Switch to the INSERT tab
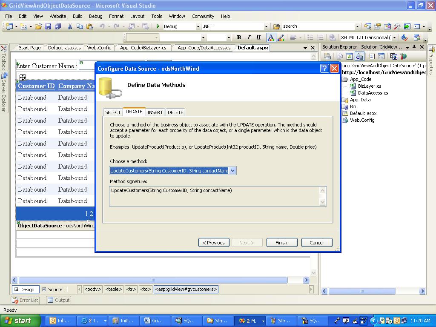The height and width of the screenshot is (327, 436). [x=155, y=112]
